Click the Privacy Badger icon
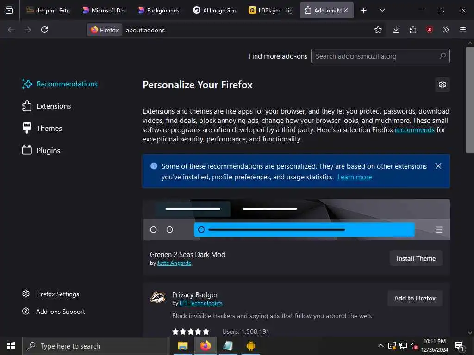Screen dimensions: 474x355 coord(158,297)
